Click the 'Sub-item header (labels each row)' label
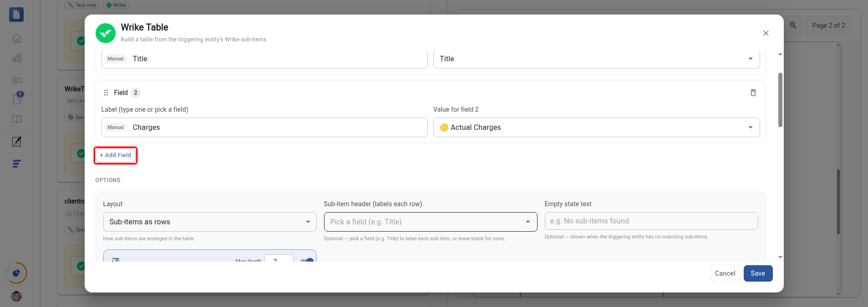The image size is (868, 307). (373, 204)
